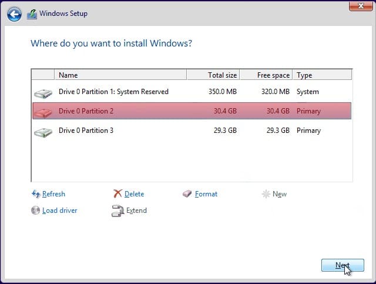Delete the selected partition
Viewport: 376px width, 284px height.
click(x=135, y=193)
